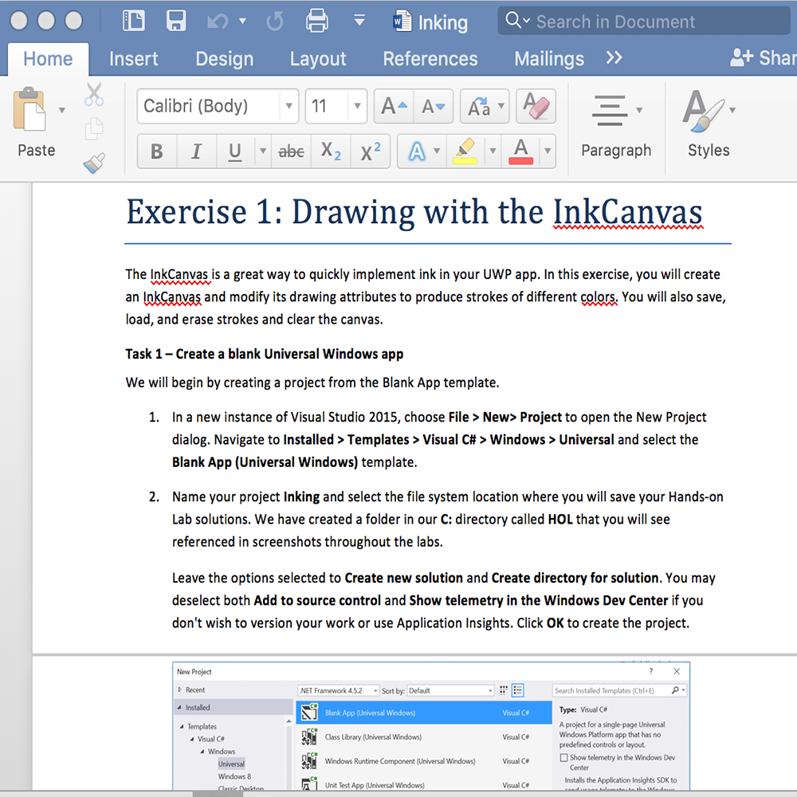Click the Redo/Repeat icon
The width and height of the screenshot is (797, 797).
[x=275, y=22]
